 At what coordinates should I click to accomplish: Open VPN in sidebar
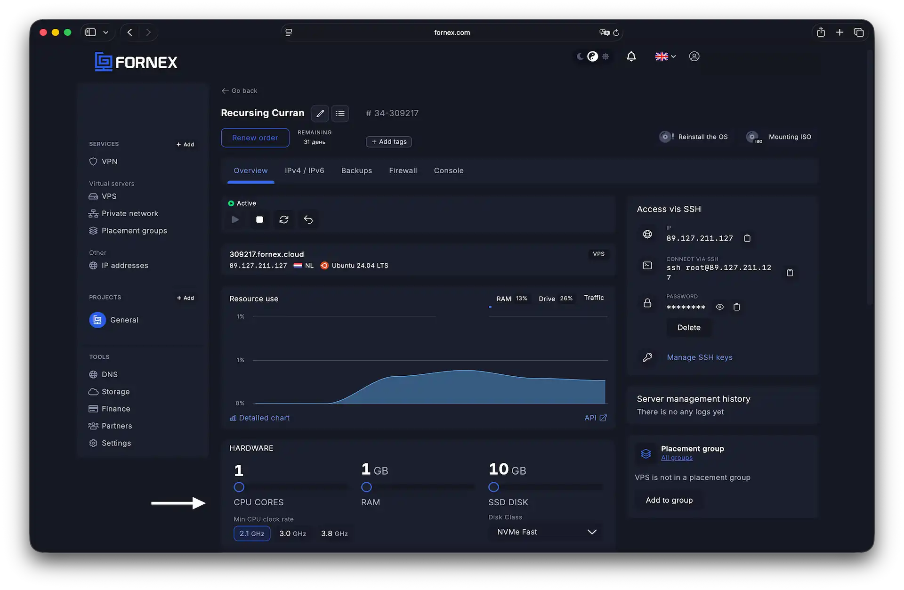104,162
